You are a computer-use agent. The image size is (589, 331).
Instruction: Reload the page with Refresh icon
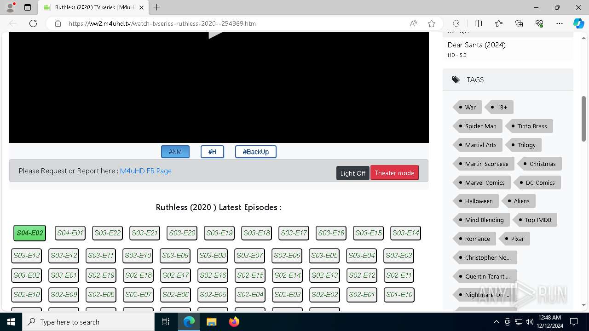(x=33, y=23)
